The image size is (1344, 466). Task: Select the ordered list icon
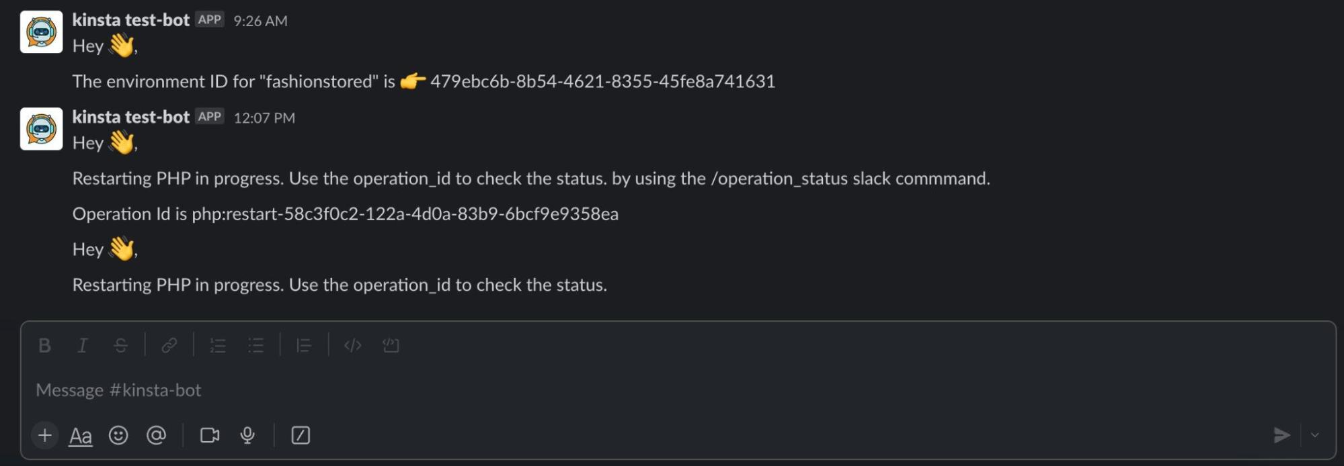[217, 346]
